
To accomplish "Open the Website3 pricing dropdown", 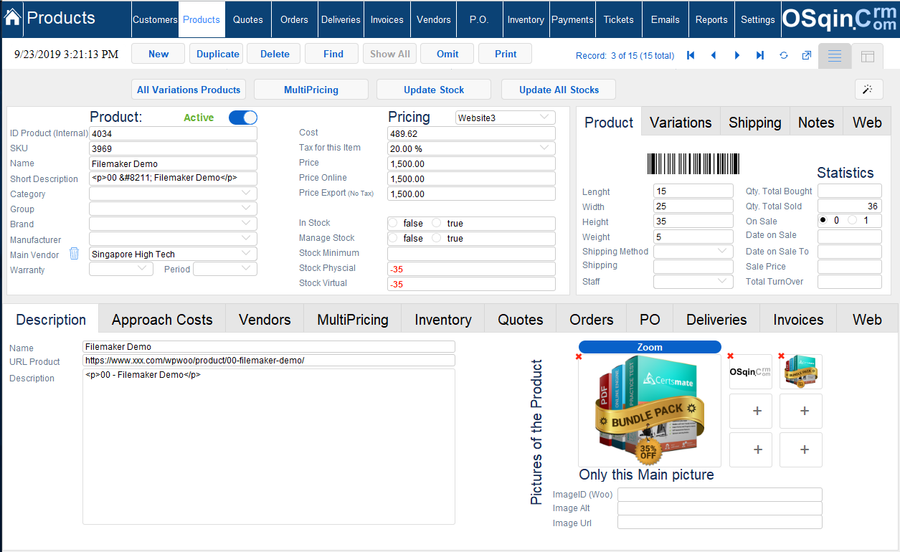I will pos(506,118).
